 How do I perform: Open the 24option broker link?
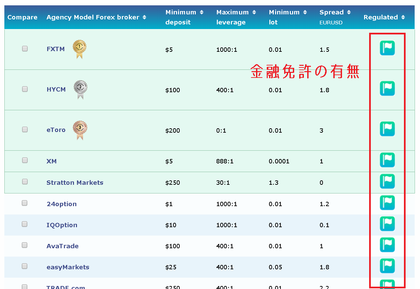(62, 204)
